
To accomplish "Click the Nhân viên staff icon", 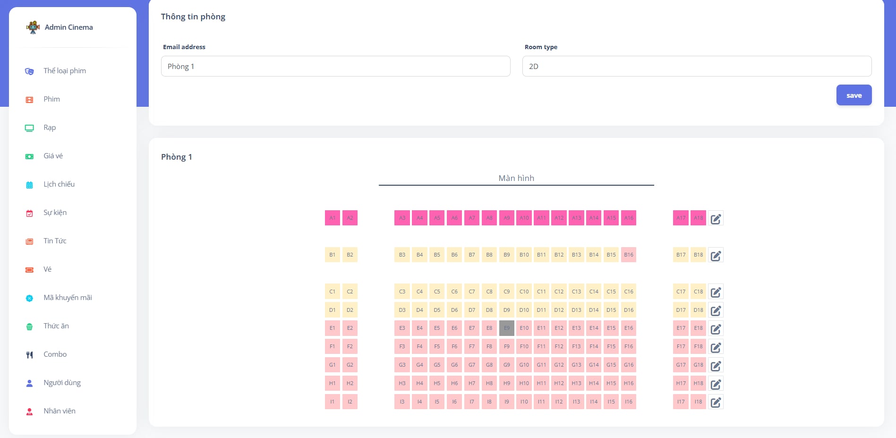I will pyautogui.click(x=29, y=412).
